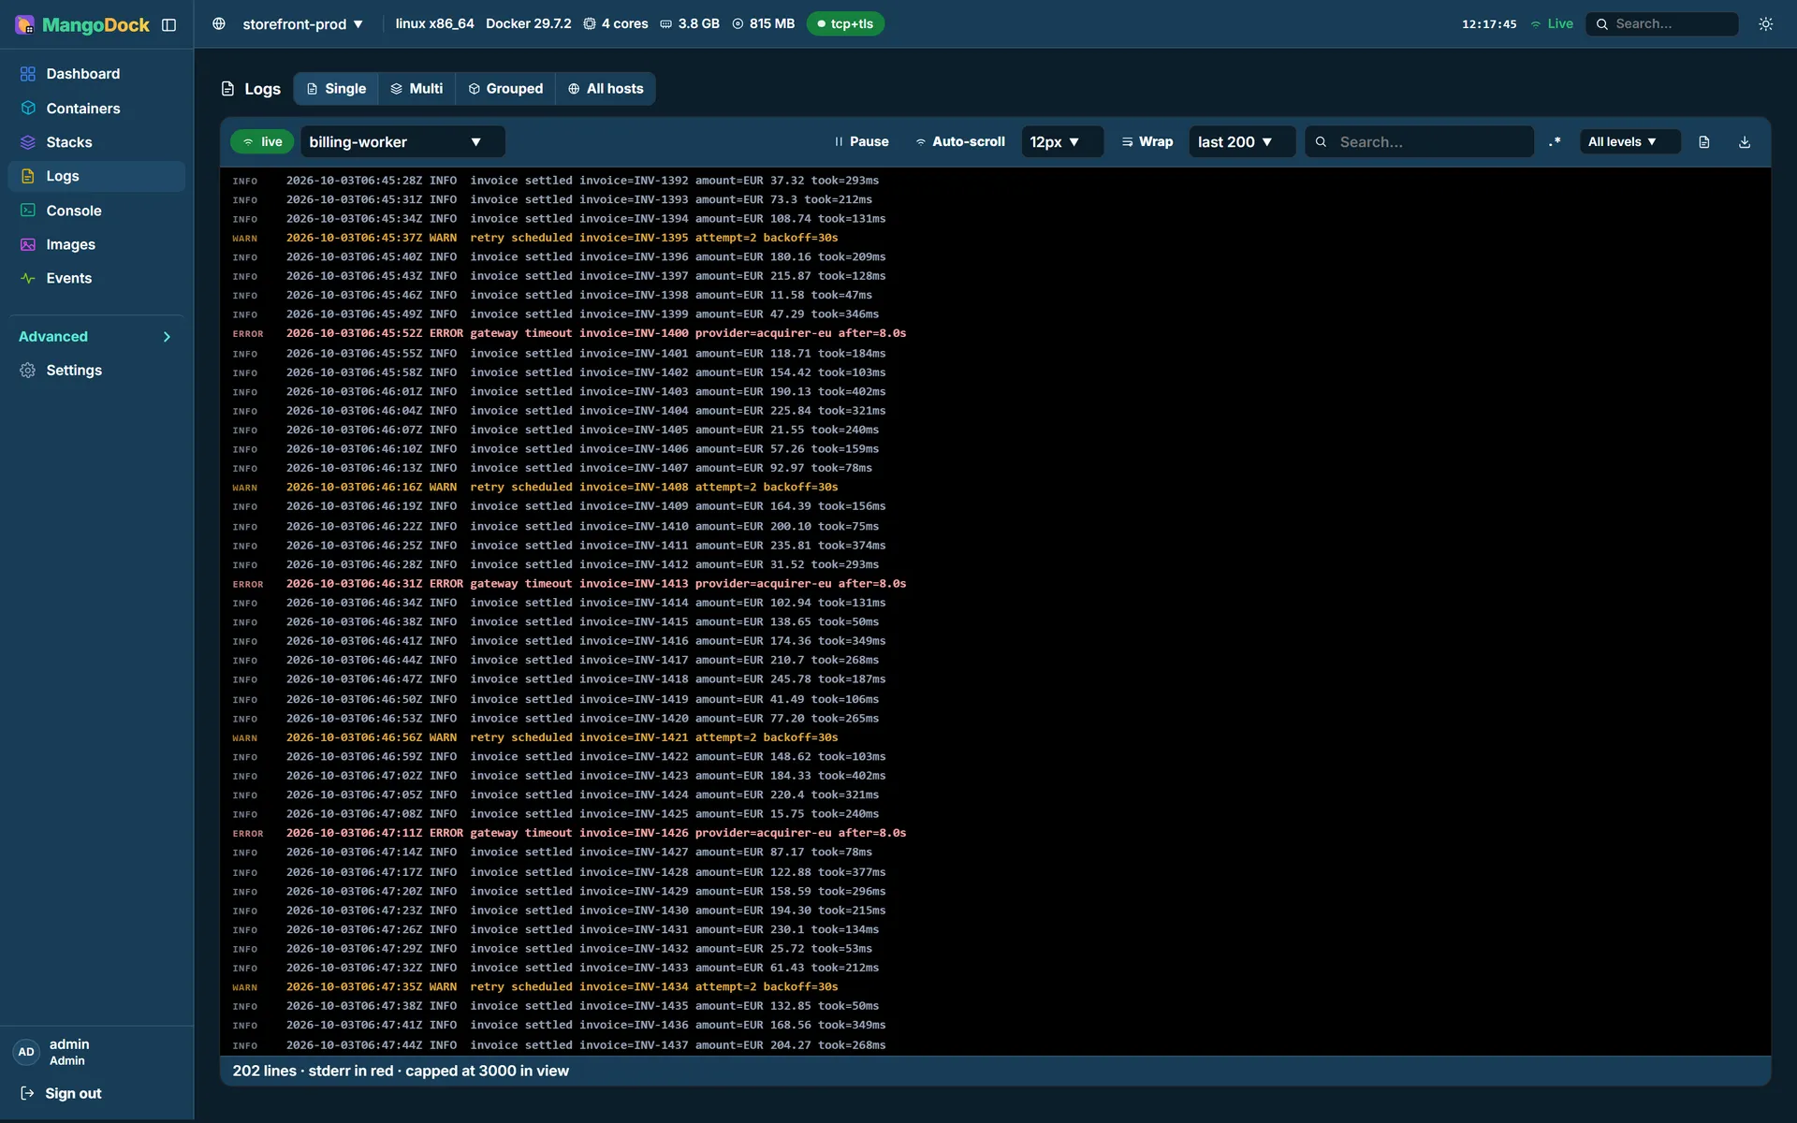Viewport: 1797px width, 1123px height.
Task: Switch to the All hosts tab
Action: [x=606, y=89]
